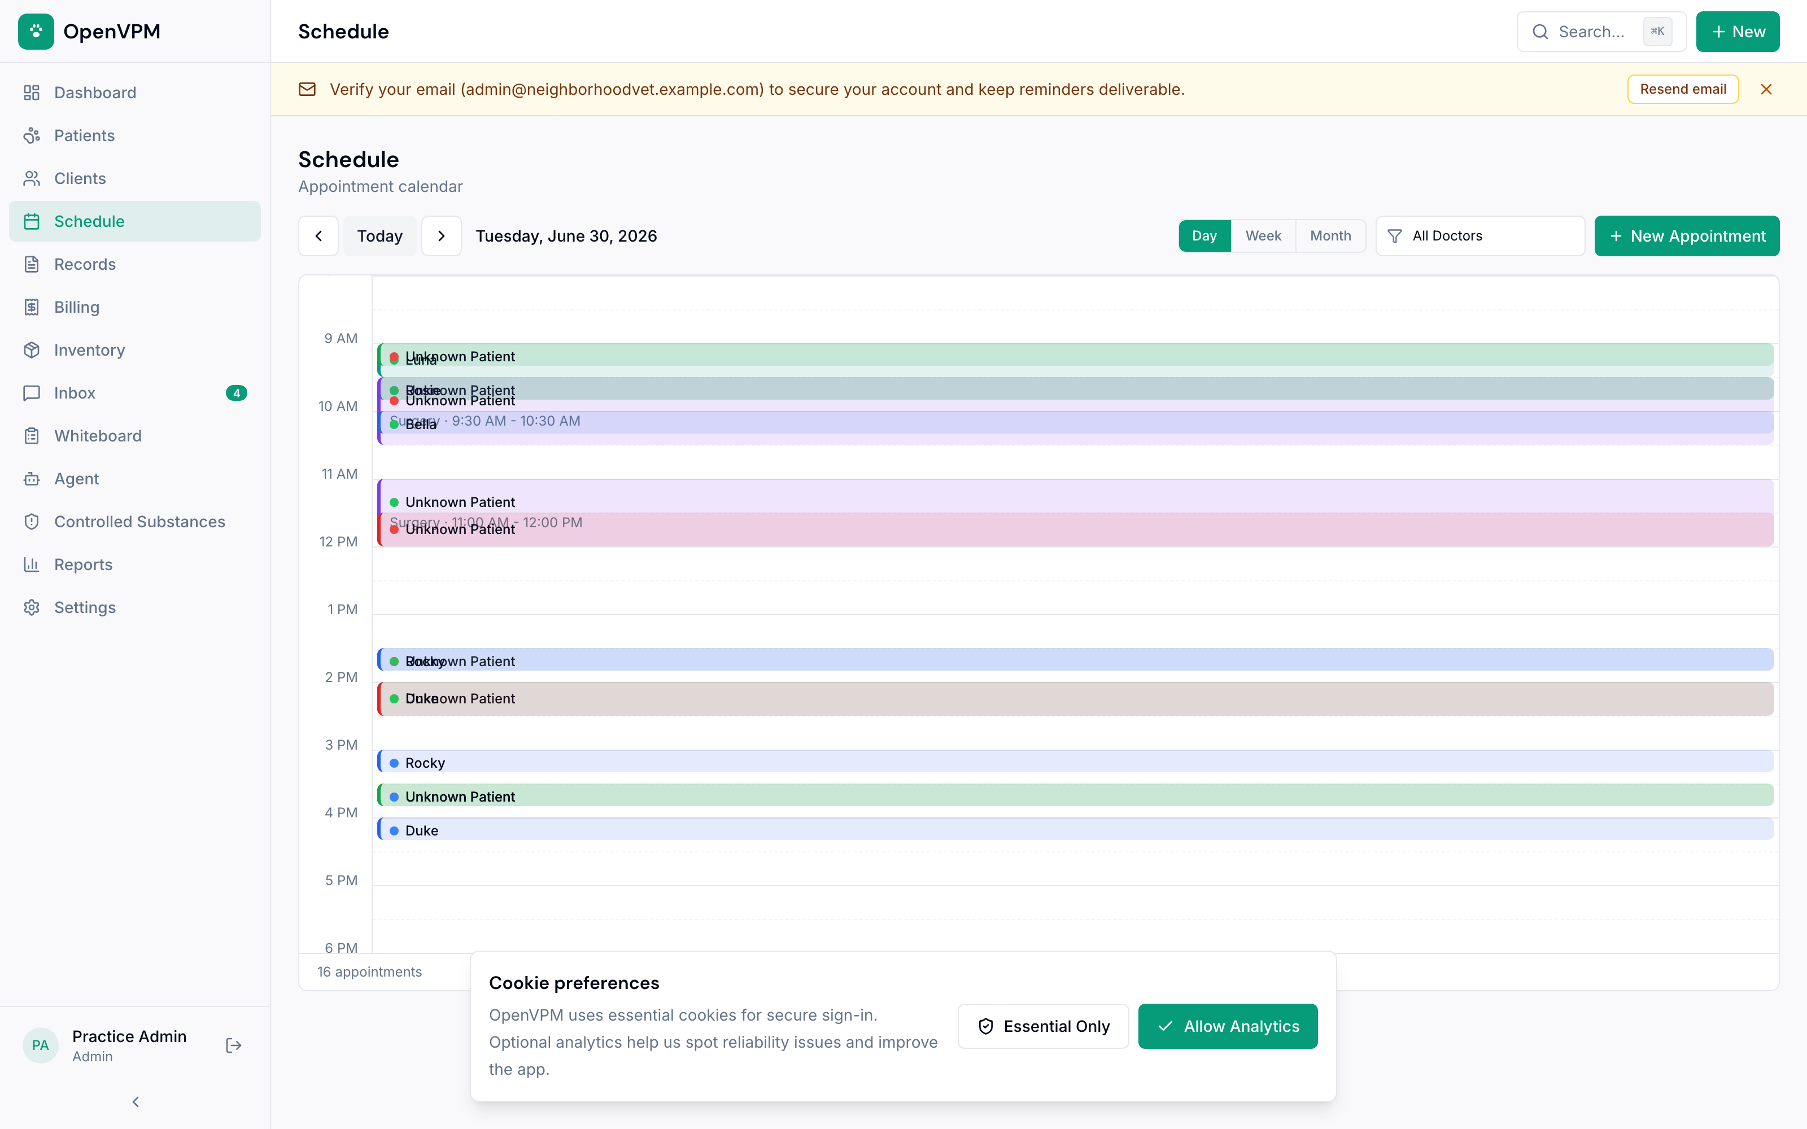This screenshot has height=1129, width=1807.
Task: Click the Inbox unread badge showing 4
Action: point(236,393)
